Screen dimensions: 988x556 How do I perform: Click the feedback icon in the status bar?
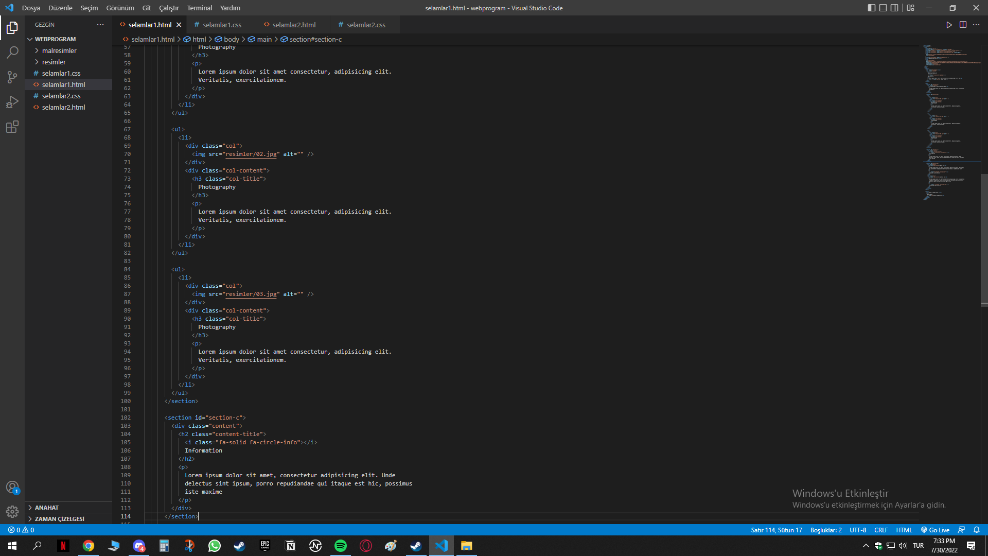[961, 530]
